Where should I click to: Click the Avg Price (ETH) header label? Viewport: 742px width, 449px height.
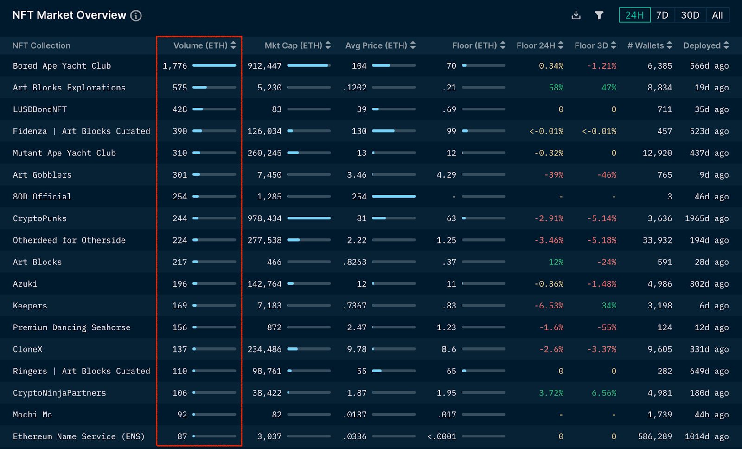pyautogui.click(x=376, y=45)
